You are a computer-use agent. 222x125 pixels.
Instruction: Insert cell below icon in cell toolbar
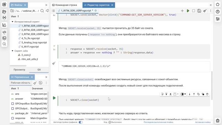click(171, 94)
